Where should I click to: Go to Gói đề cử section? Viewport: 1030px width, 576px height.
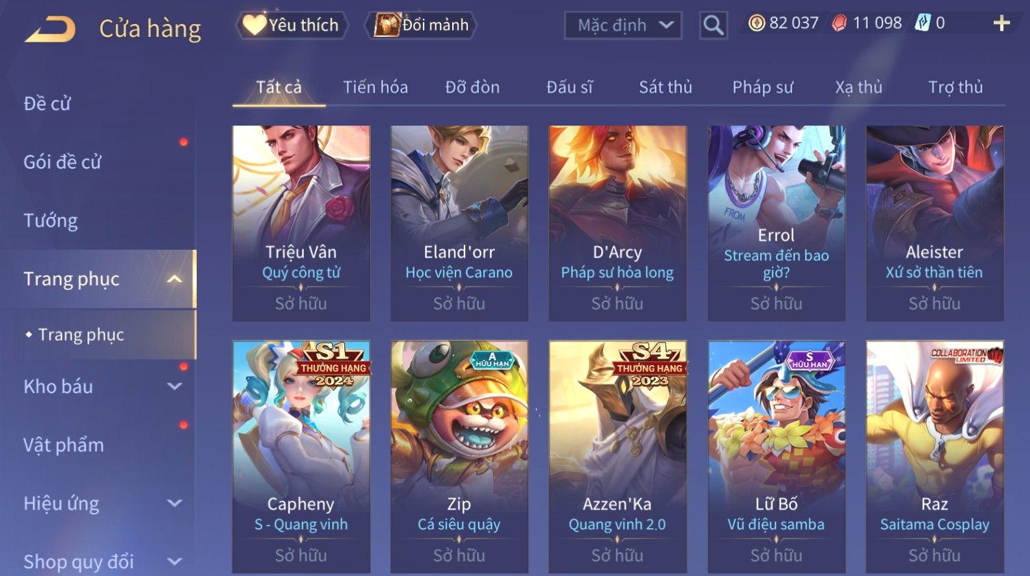click(x=62, y=162)
